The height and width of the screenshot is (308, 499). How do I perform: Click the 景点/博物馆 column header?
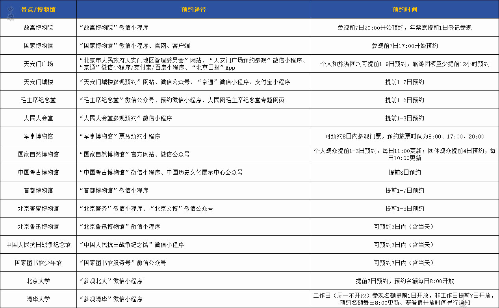tap(38, 9)
